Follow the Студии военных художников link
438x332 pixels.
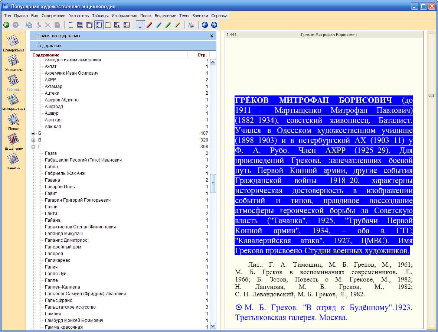point(356,250)
